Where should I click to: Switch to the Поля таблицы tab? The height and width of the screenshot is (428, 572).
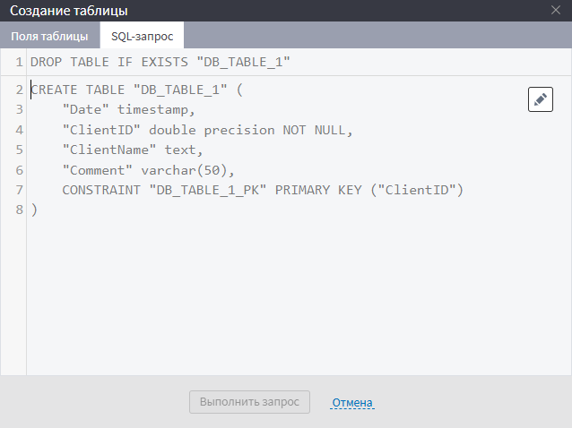[49, 37]
